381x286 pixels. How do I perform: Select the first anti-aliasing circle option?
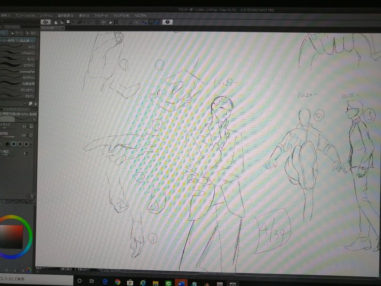coord(7,144)
